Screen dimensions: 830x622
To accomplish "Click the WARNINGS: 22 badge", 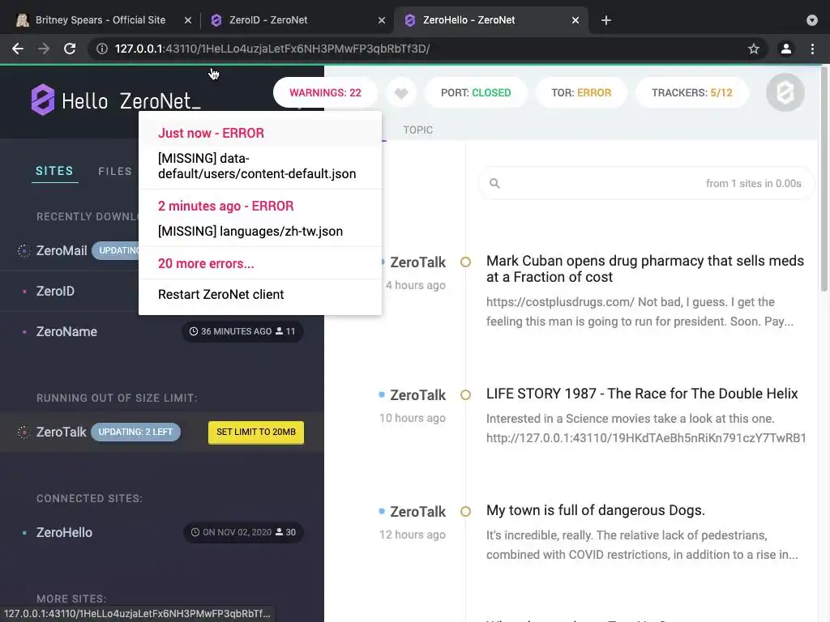I will click(325, 92).
